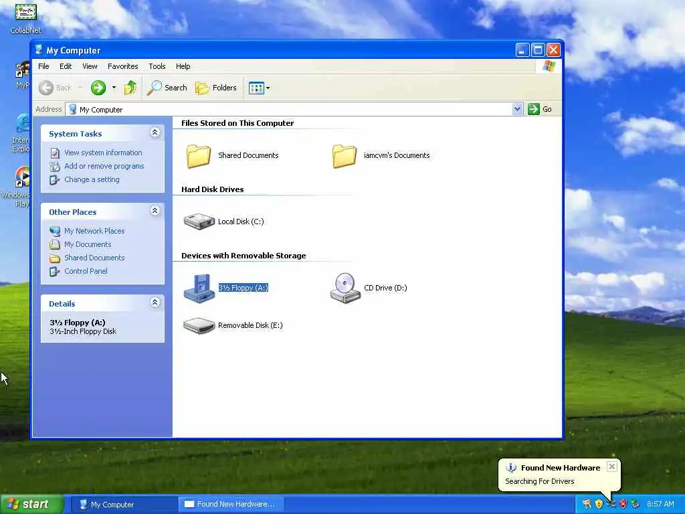Select the CD Drive (D:) icon
685x514 pixels.
point(345,288)
